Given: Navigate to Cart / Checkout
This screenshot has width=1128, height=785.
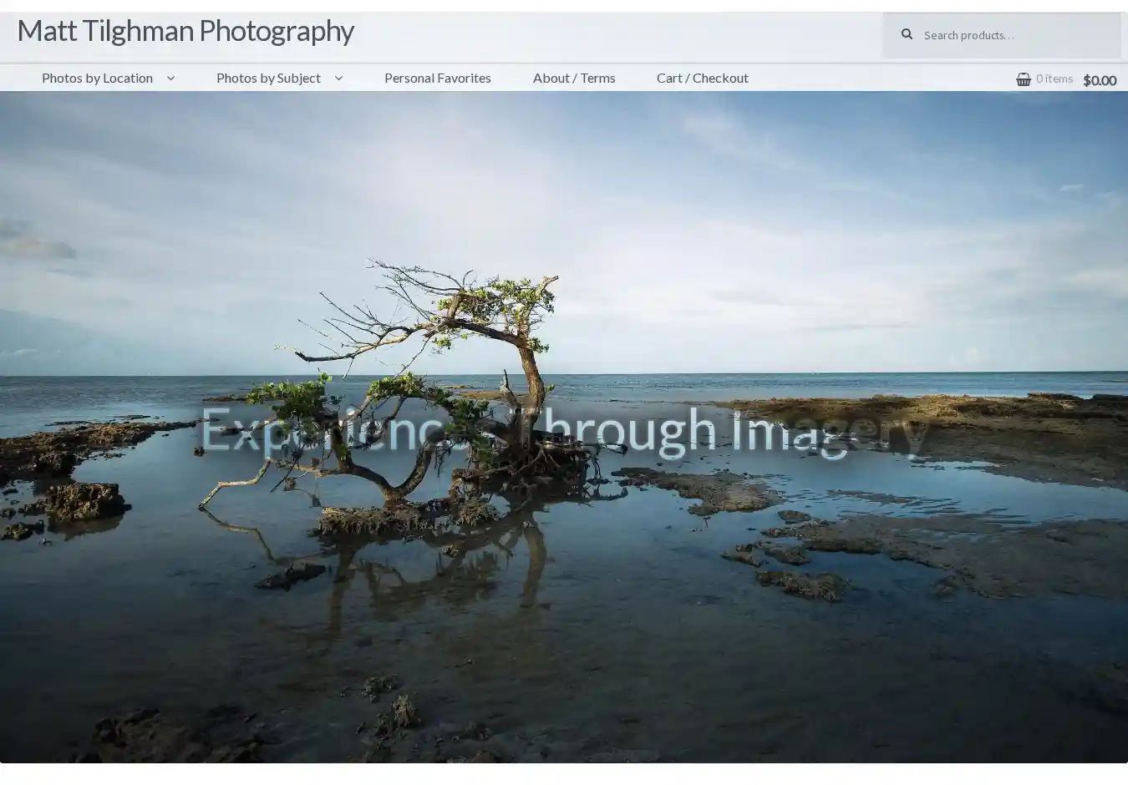Looking at the screenshot, I should [702, 78].
